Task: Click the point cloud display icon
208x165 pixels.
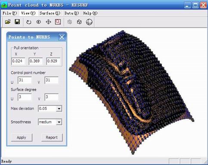Action: [70, 22]
